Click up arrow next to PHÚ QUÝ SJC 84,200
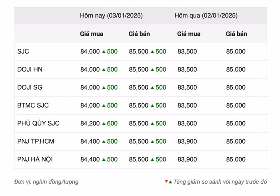Image resolution: width=280 pixels, height=196 pixels. [104, 124]
